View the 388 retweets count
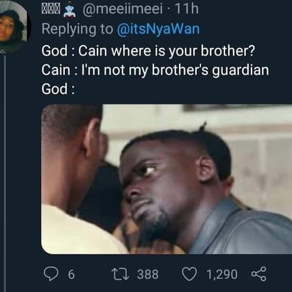 (148, 274)
